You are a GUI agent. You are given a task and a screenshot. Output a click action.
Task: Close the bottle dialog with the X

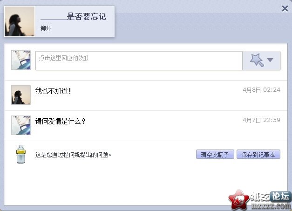pyautogui.click(x=285, y=8)
